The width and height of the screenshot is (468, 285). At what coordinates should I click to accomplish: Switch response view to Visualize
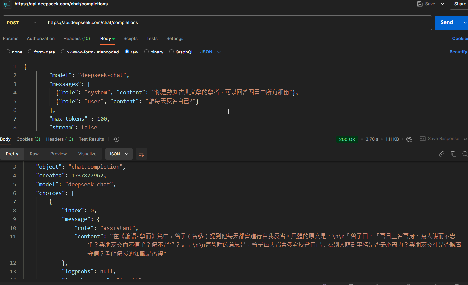[87, 154]
